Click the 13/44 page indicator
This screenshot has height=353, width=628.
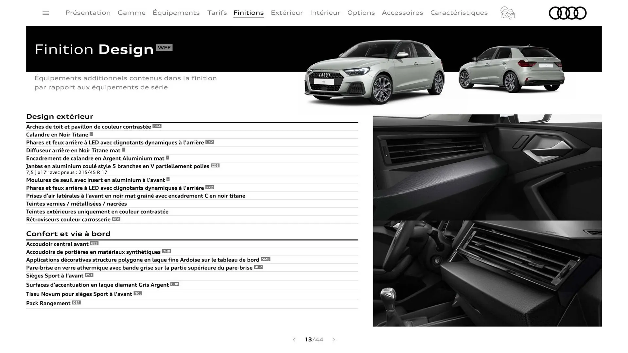pos(314,340)
